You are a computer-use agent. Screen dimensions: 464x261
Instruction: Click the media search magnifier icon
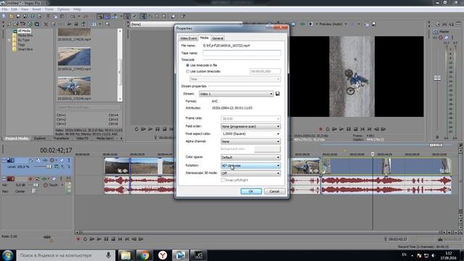click(x=108, y=24)
